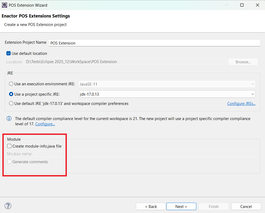265x213 pixels.
Task: Click the Configure... compliance level link
Action: click(x=45, y=124)
